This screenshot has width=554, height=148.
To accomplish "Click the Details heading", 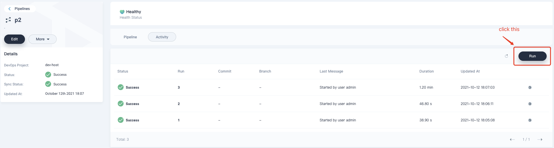I will click(x=11, y=54).
